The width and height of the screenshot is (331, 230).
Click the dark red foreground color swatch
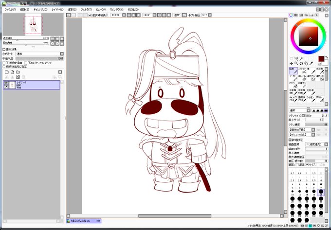(321, 59)
